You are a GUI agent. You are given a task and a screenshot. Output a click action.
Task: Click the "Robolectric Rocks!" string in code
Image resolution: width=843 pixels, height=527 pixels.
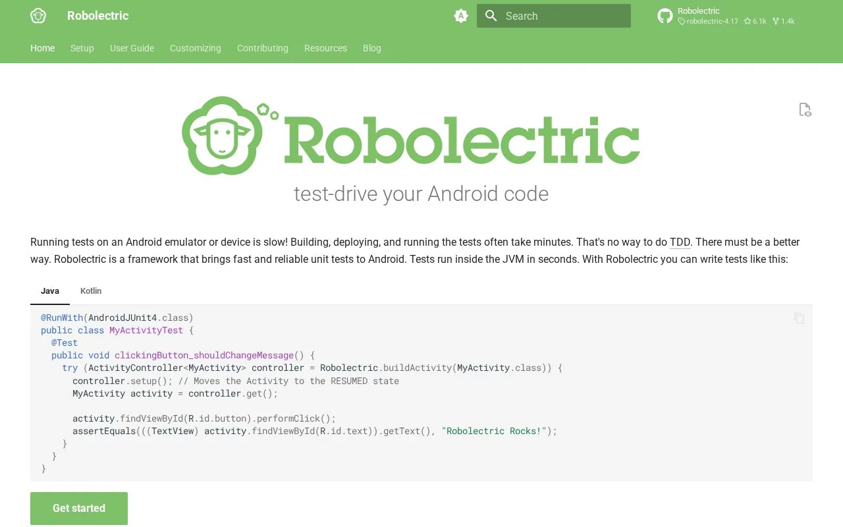coord(494,431)
